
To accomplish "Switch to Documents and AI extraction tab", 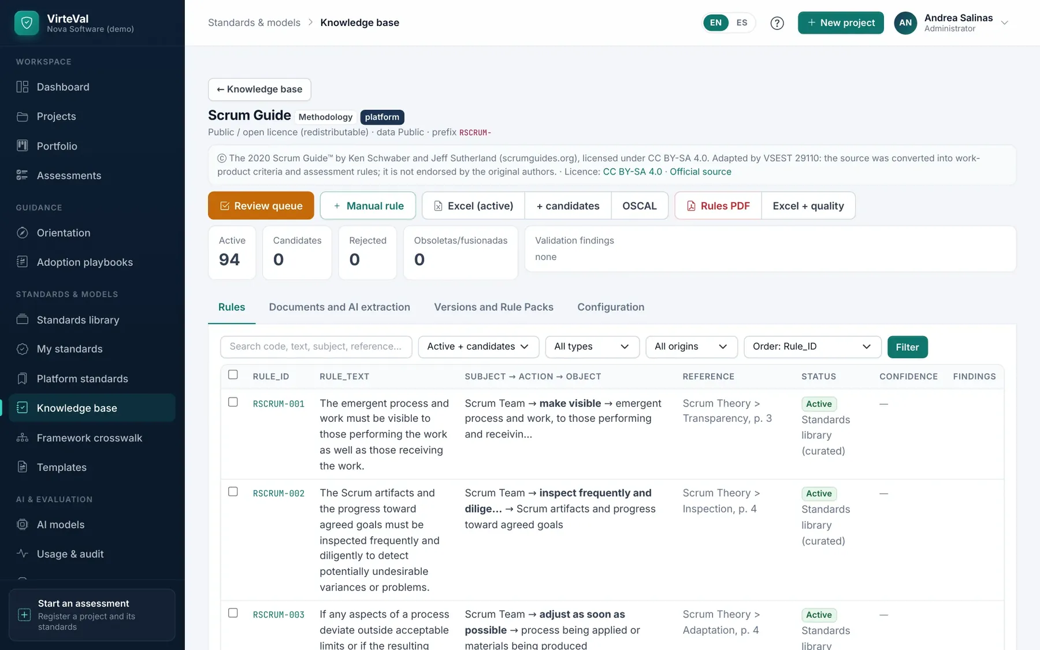I will tap(339, 307).
